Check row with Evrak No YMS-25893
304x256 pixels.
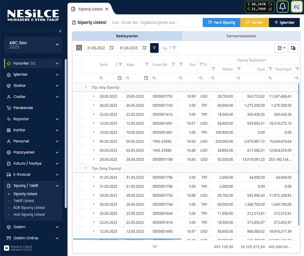(x=77, y=141)
